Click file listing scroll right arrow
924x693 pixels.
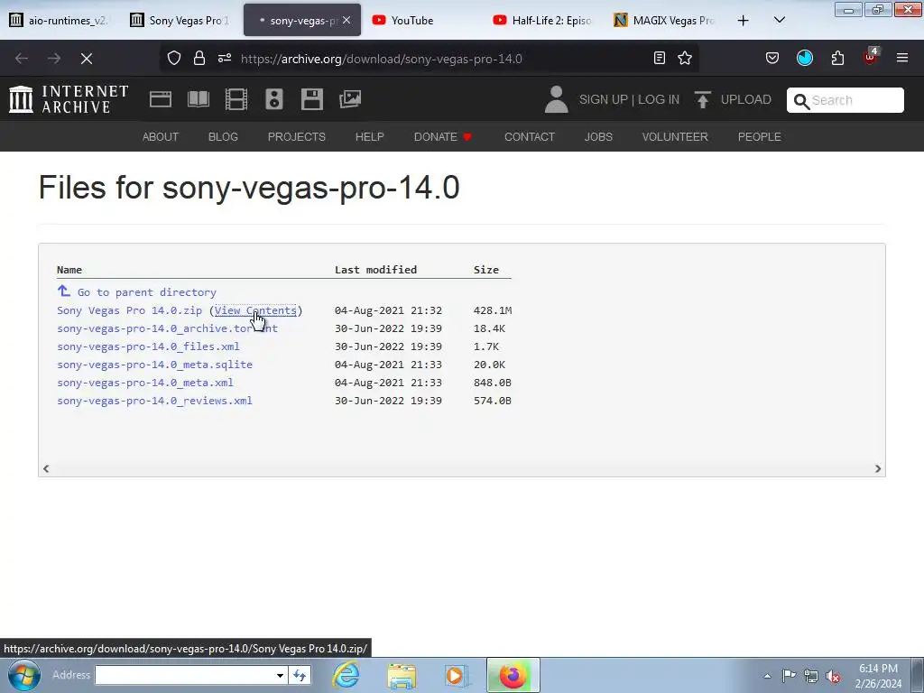(877, 468)
